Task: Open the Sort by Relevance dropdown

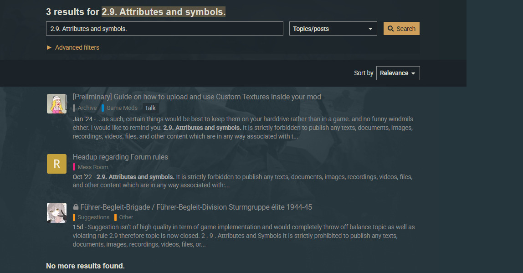Action: [x=398, y=73]
